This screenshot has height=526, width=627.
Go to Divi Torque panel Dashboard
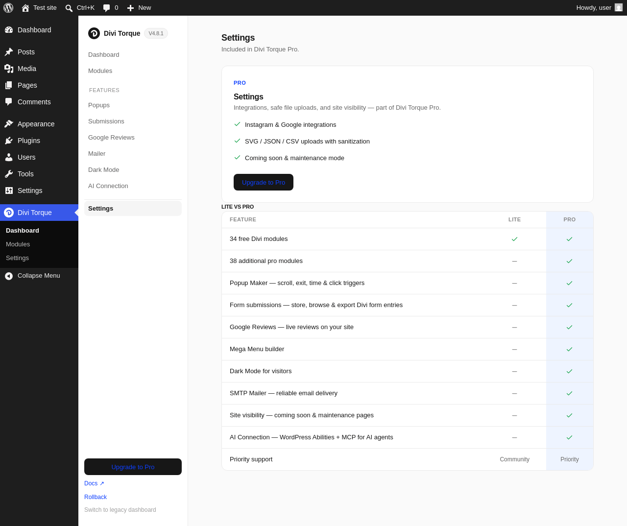104,55
